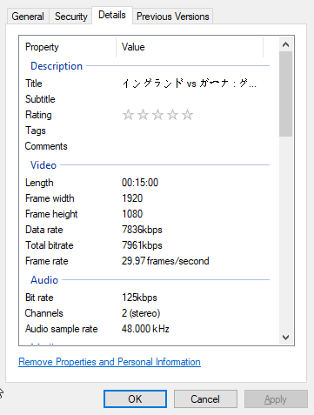Screen dimensions: 314x415
Task: Click the Audio sample rate label
Action: click(x=62, y=329)
